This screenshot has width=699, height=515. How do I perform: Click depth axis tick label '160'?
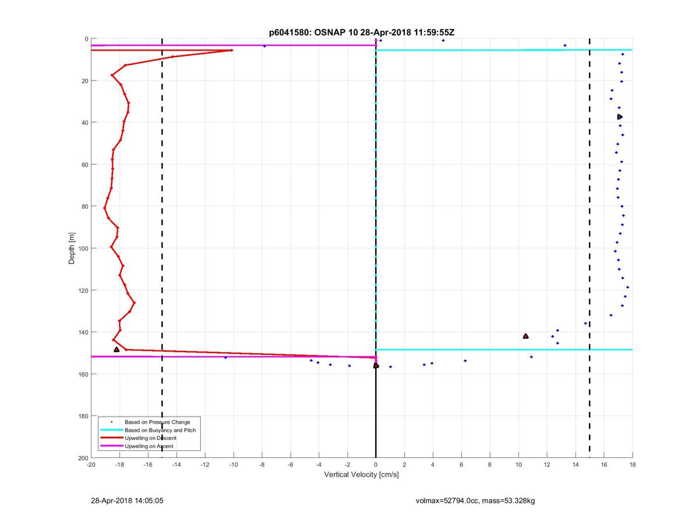pos(82,374)
